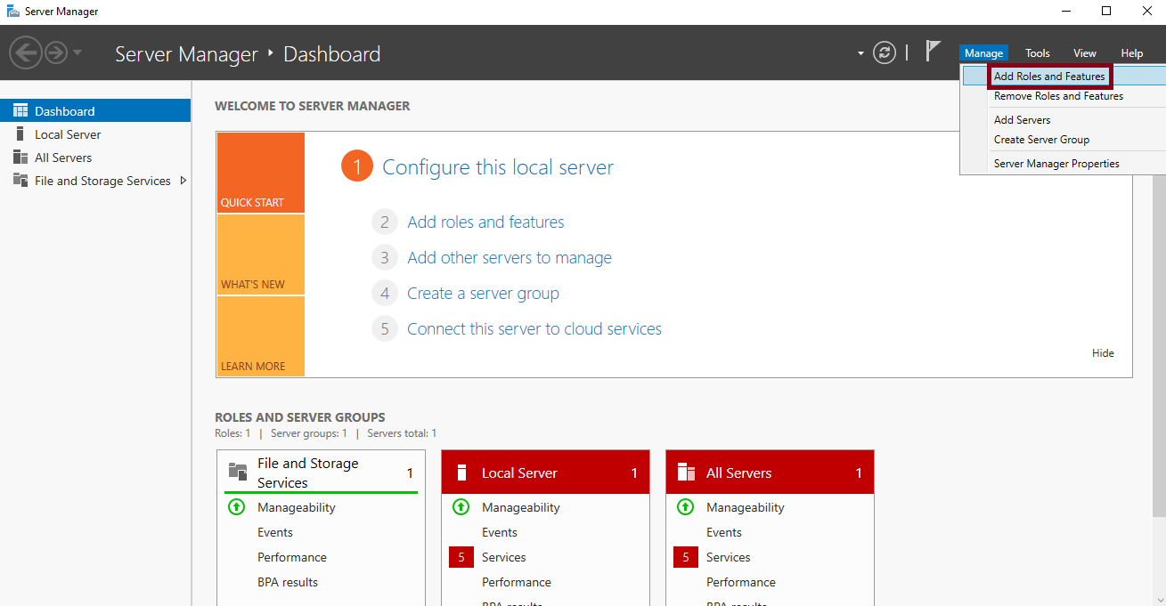Click All Servers tile header icon
Viewport: 1166px width, 606px height.
click(x=686, y=472)
